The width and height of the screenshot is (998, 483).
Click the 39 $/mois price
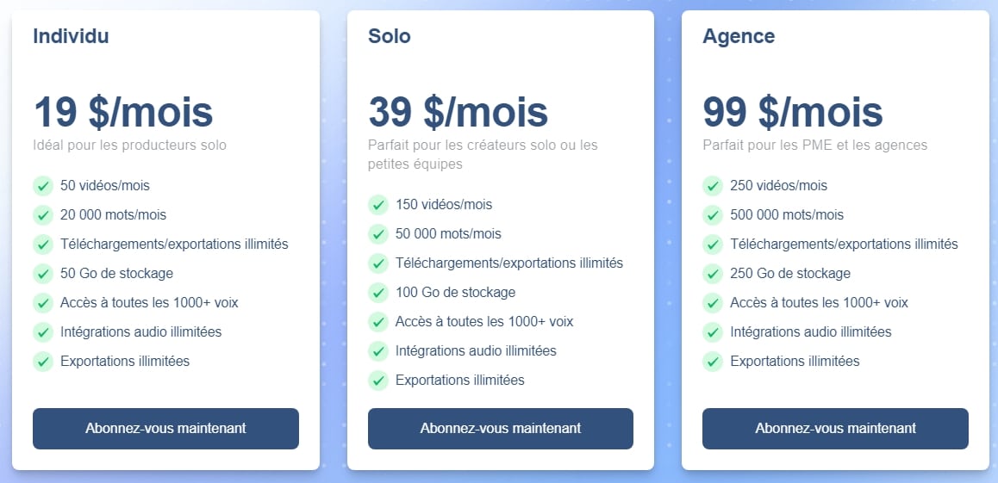[458, 112]
